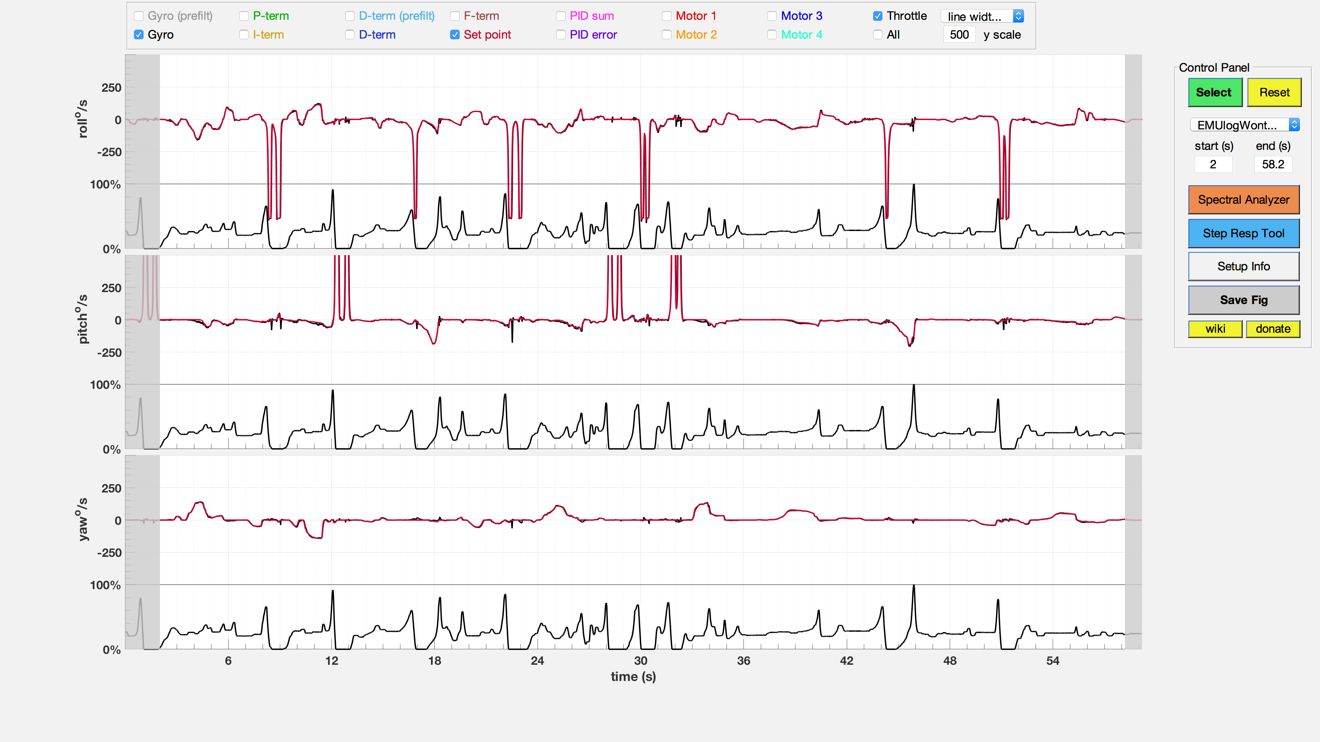
Task: Open the Spectral Analyzer
Action: (1244, 200)
